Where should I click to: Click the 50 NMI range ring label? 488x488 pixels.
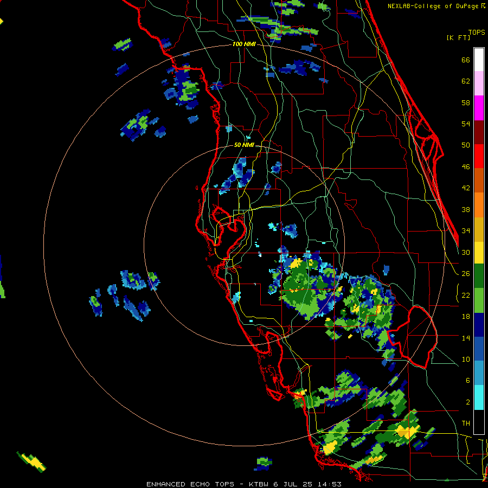244,145
